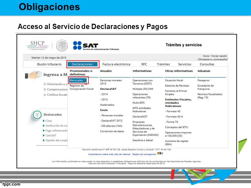Click ¿Olvidaste tu contraseña? link
This screenshot has height=188, width=251.
[212, 59]
